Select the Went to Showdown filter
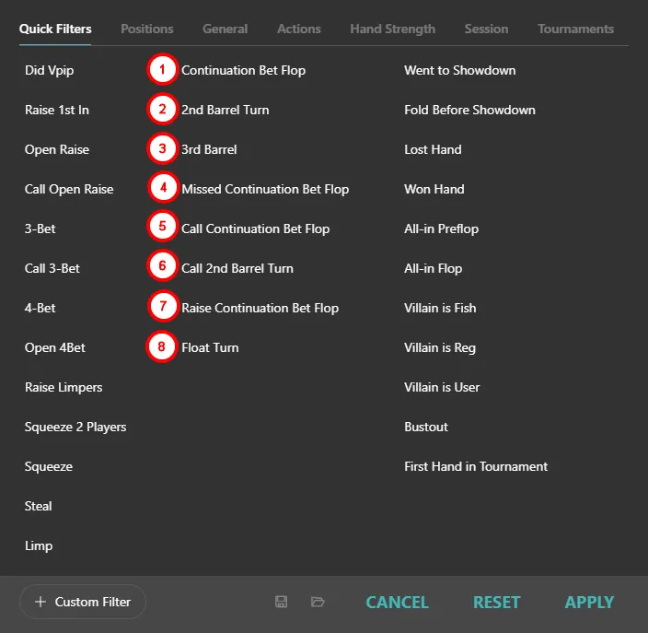 tap(459, 70)
